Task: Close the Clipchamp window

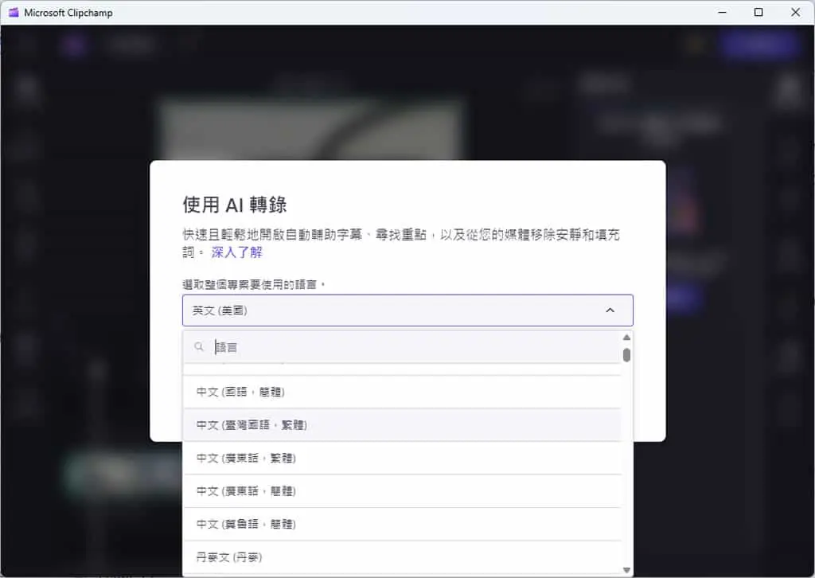Action: point(795,13)
